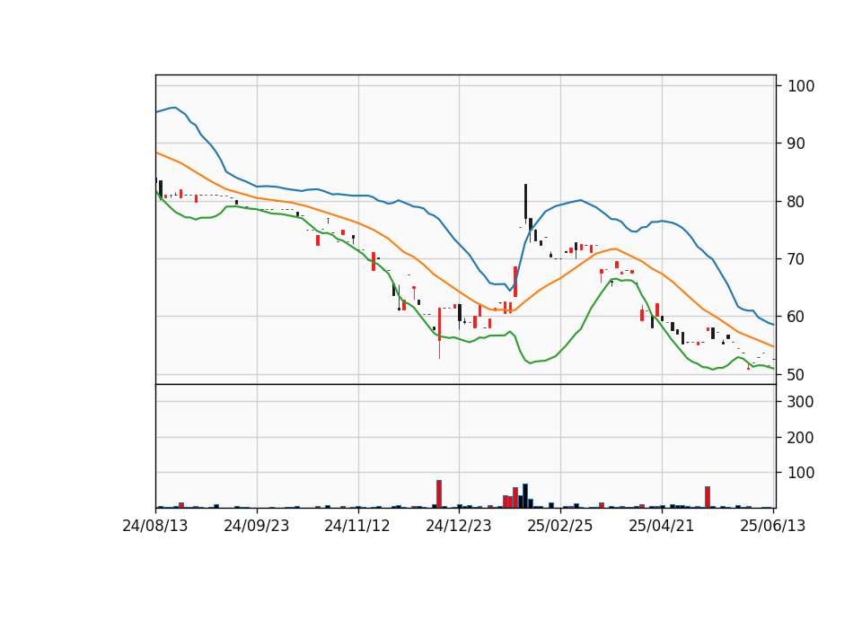Click the price axis label 60
This screenshot has height=619, width=862.
tap(796, 317)
